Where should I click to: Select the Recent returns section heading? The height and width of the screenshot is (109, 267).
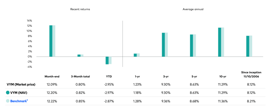point(80,9)
